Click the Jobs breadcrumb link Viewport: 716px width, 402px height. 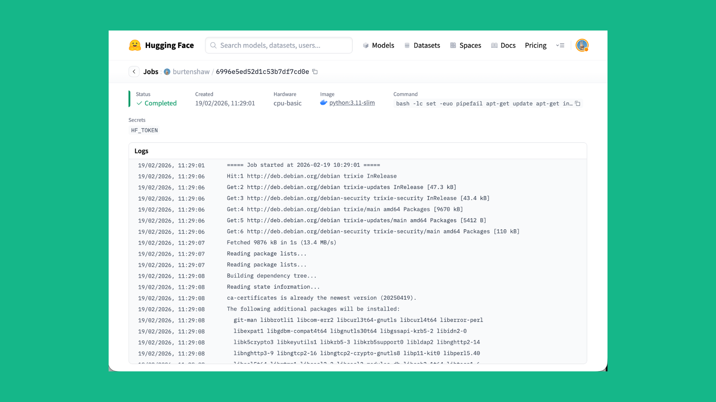point(151,72)
